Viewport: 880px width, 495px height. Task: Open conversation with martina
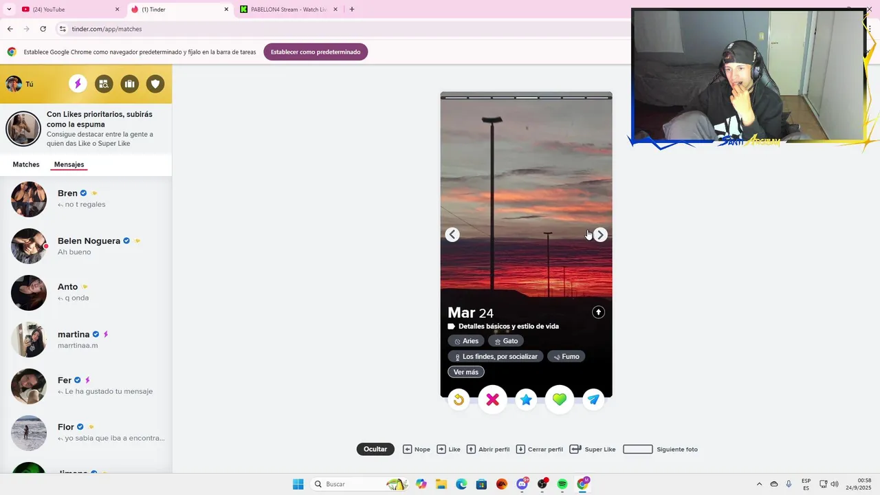click(86, 340)
